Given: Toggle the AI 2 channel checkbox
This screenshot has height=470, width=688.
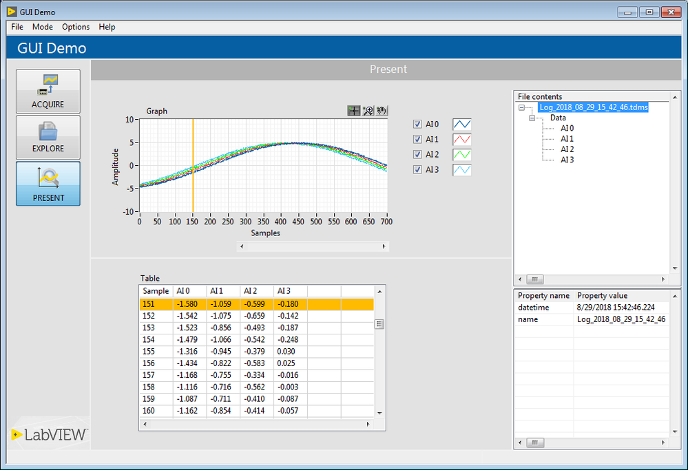Looking at the screenshot, I should tap(417, 154).
